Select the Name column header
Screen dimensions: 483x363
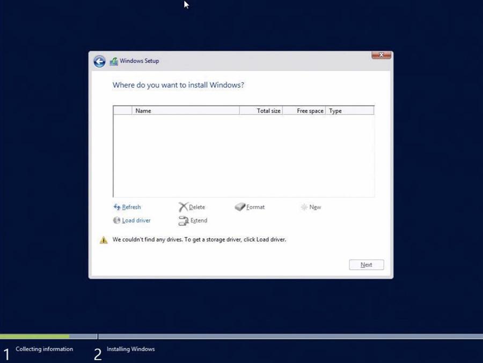[x=143, y=110]
